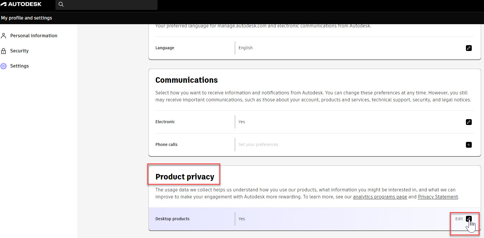
Task: Click Set your preferences placeholder text
Action: click(258, 144)
